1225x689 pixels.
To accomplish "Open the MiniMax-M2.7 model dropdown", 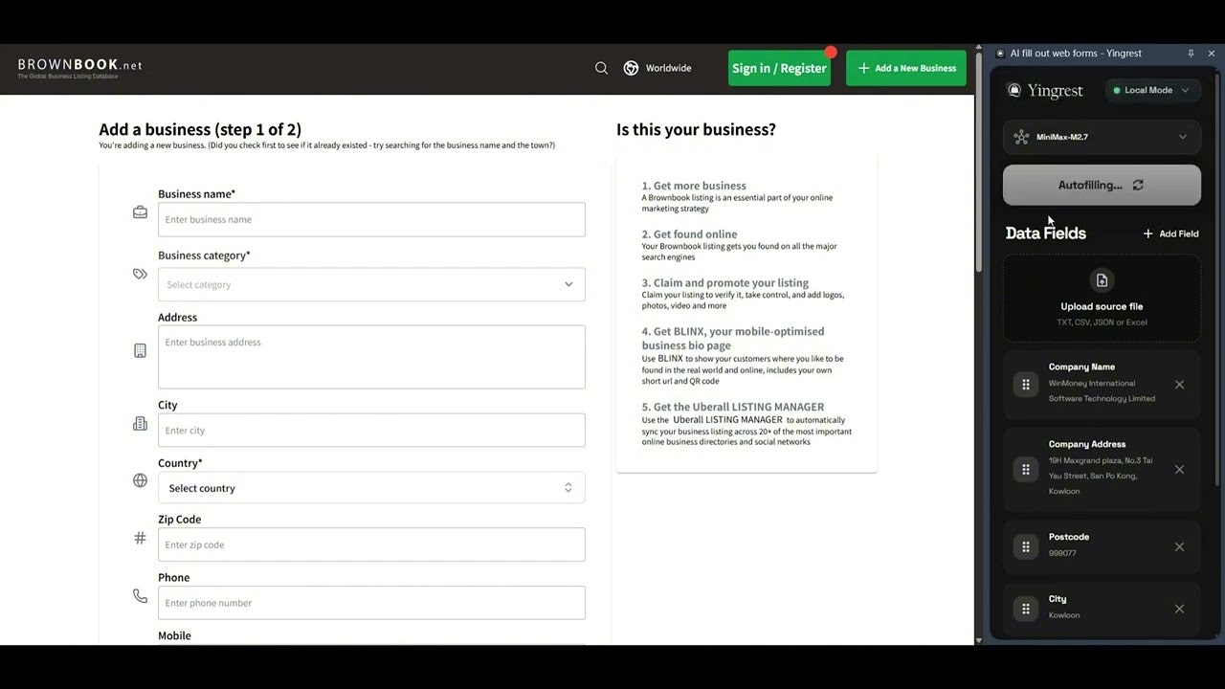I will 1182,137.
